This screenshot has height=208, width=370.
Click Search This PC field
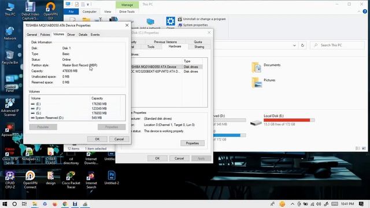click(x=337, y=45)
